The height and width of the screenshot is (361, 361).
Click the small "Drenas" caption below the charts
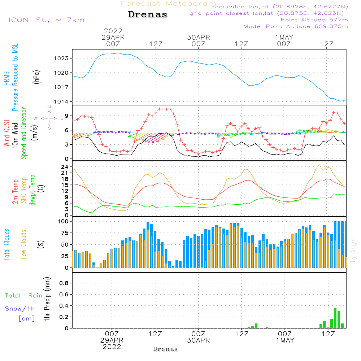(x=166, y=349)
